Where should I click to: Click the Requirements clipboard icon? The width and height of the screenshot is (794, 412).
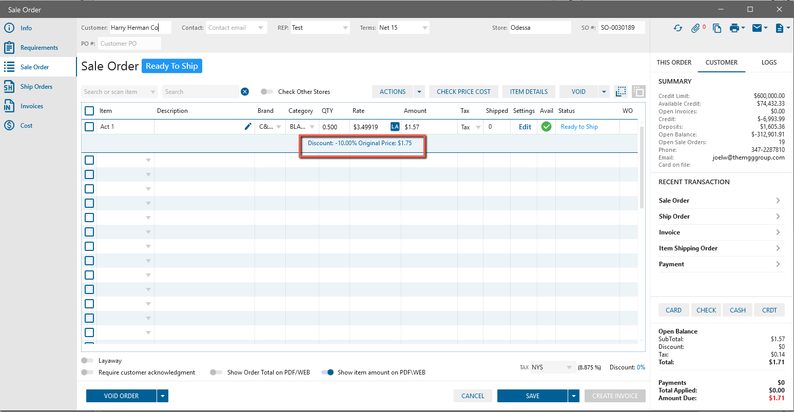(9, 48)
